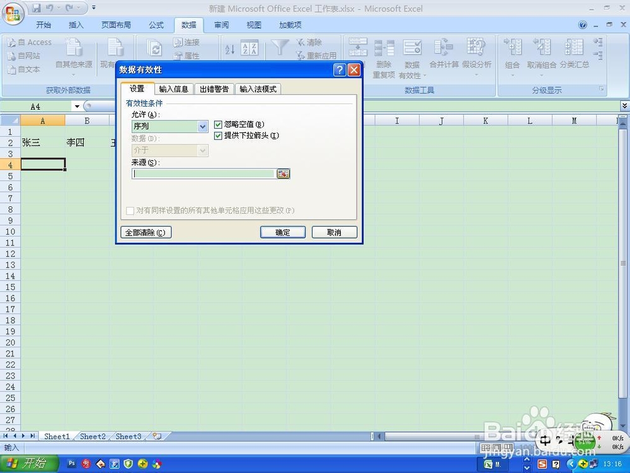Screen dimensions: 630x473
Task: Open the 插入 ribbon tab
Action: (x=76, y=25)
